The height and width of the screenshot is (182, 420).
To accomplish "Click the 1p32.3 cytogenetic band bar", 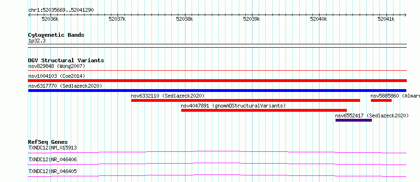I will tap(217, 46).
